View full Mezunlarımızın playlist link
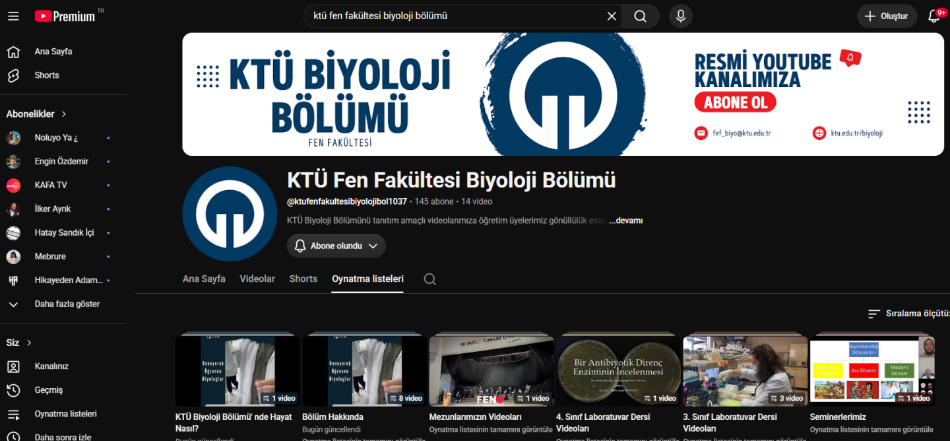950x441 pixels. coord(491,429)
